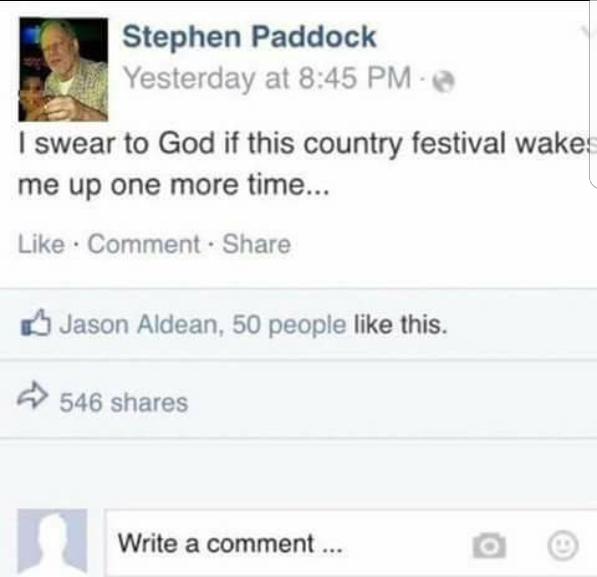Open the Stephen Paddock profile name

(x=249, y=36)
